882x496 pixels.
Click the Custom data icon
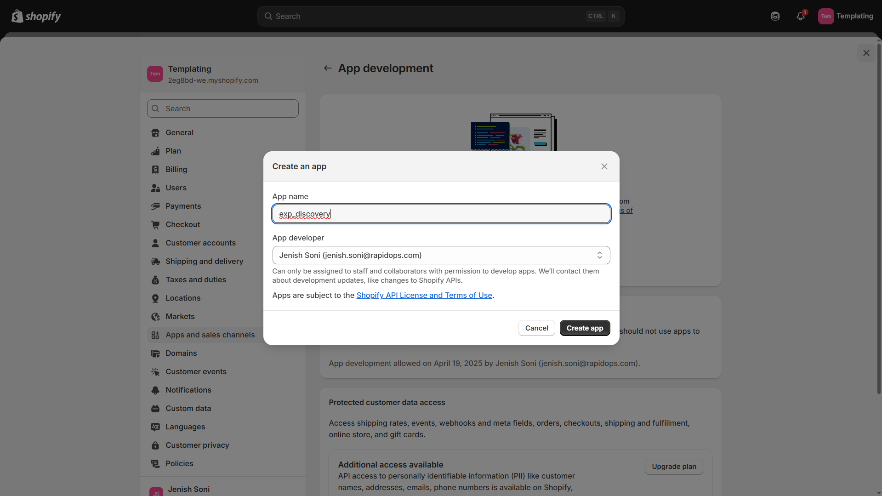[155, 408]
